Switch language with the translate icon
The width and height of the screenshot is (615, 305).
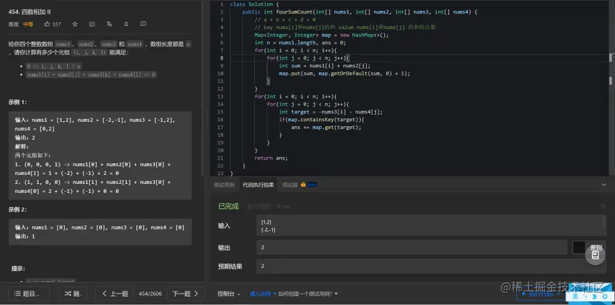pyautogui.click(x=109, y=24)
